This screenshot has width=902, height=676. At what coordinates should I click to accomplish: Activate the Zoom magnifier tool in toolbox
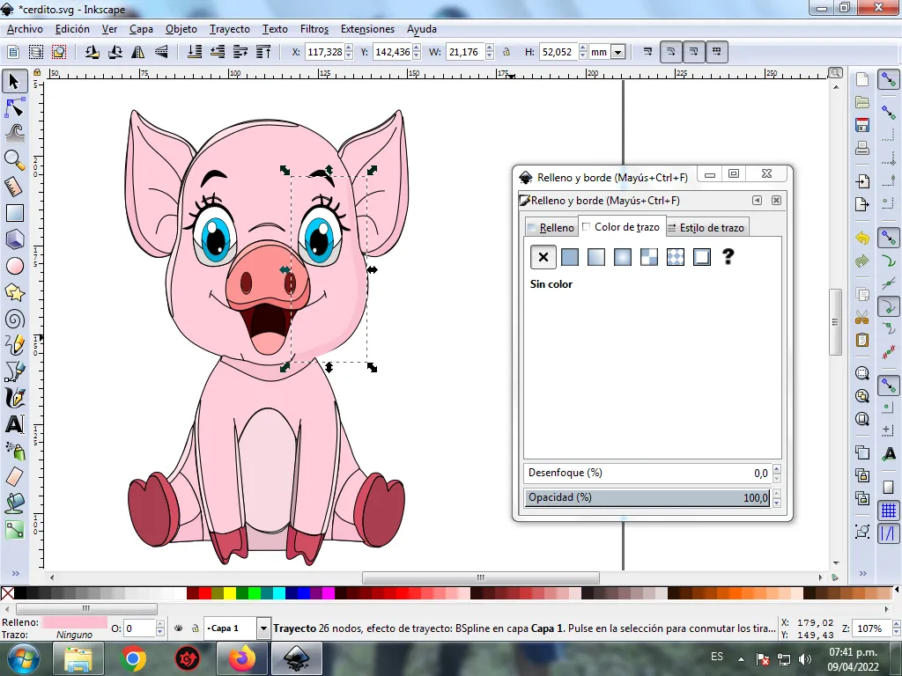tap(14, 160)
